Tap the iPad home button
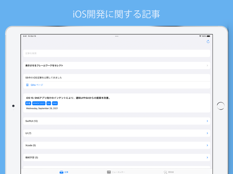This screenshot has height=174, width=233. pos(221,106)
